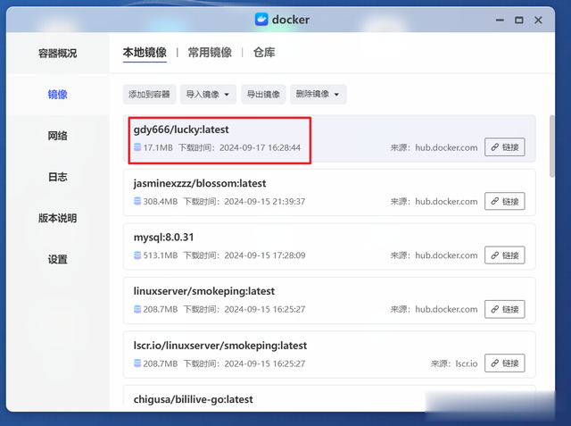Click the download time 2024-09-15 17:28:09
Viewport: 571px width, 426px height.
point(265,255)
